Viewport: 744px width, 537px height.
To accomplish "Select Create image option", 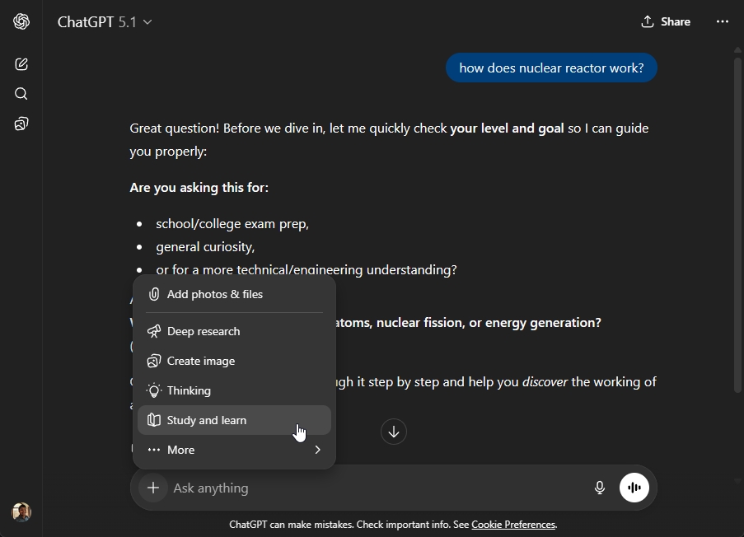I will click(x=201, y=361).
